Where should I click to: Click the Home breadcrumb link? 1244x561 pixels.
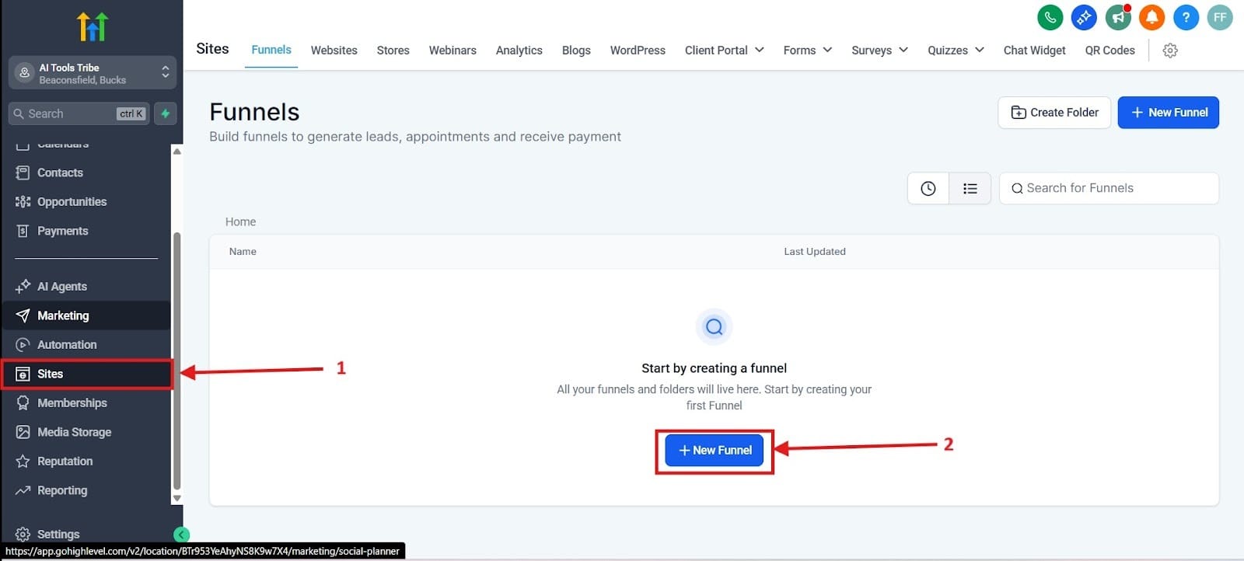240,222
